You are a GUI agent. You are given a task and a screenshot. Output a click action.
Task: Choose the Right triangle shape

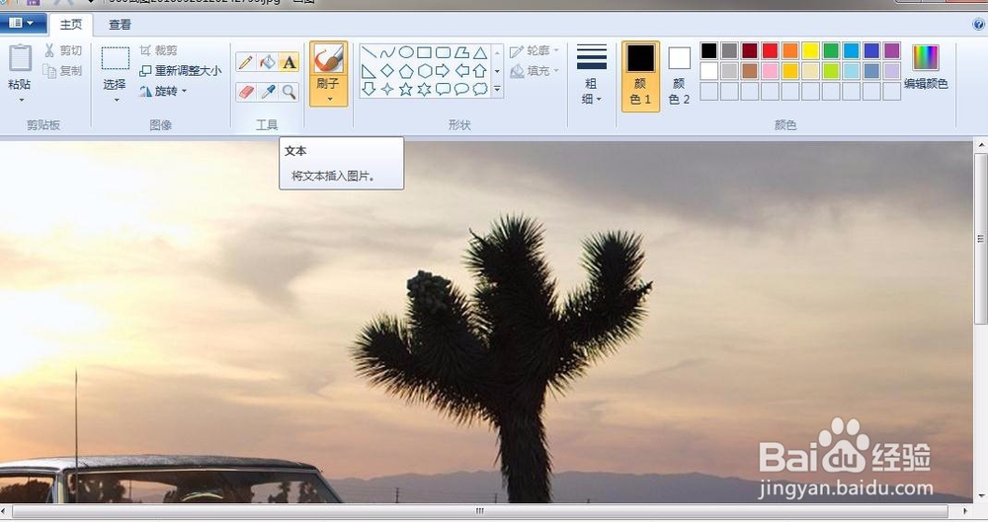pos(370,70)
